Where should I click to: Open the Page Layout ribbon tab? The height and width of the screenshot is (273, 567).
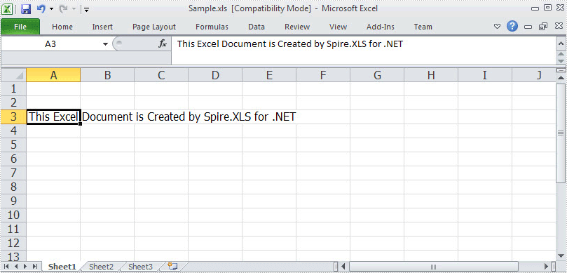(x=154, y=27)
